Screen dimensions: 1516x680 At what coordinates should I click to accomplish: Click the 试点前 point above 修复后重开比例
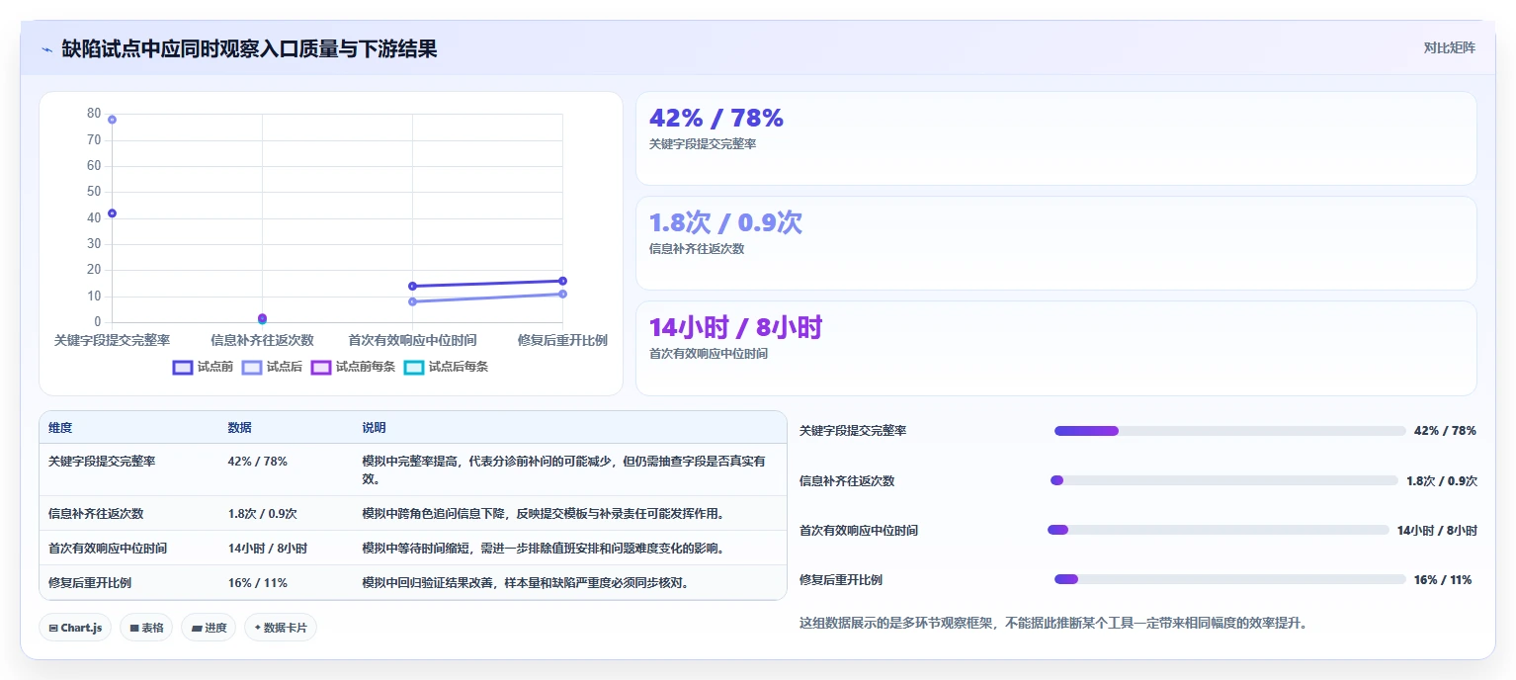click(562, 281)
